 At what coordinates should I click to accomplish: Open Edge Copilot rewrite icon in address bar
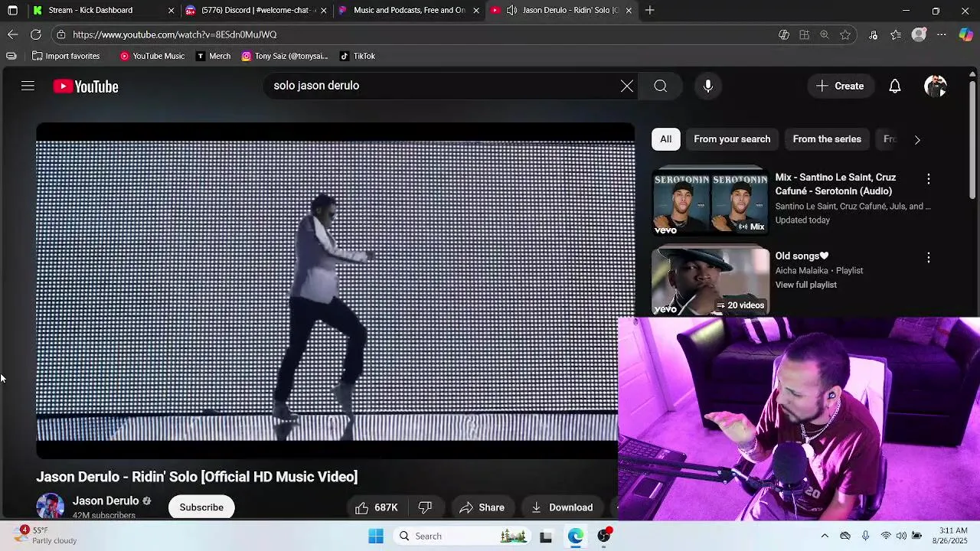click(783, 34)
